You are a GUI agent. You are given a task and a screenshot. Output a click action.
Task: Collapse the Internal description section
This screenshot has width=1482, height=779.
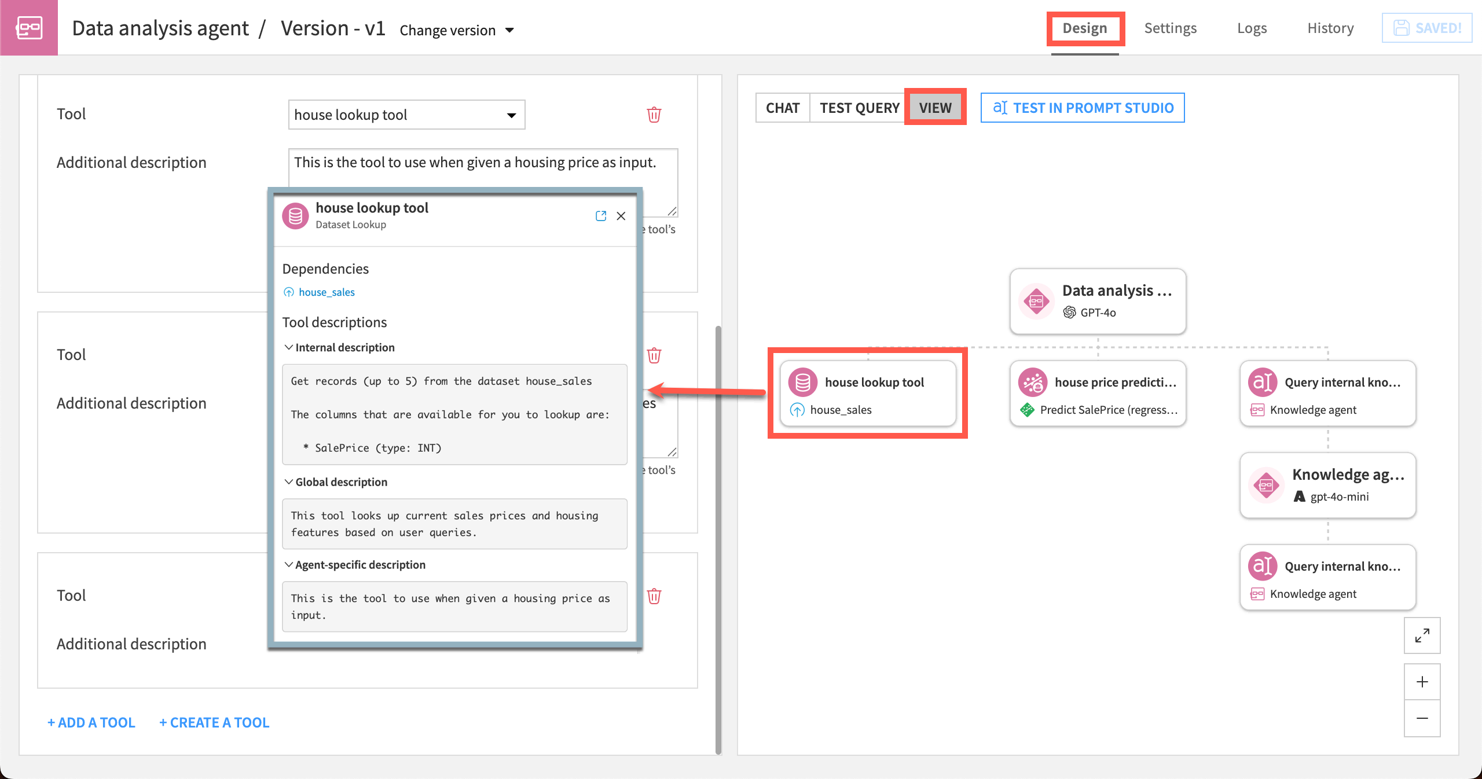tap(288, 347)
